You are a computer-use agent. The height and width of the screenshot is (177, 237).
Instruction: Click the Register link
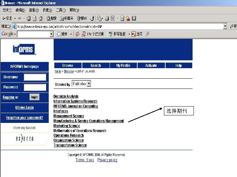[x=9, y=97]
